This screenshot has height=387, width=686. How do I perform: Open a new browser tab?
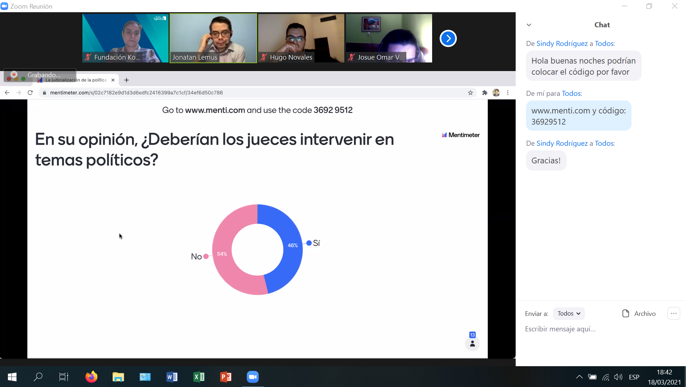(x=126, y=80)
